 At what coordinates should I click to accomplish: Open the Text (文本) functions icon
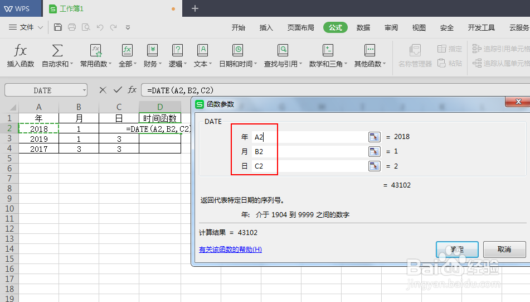pyautogui.click(x=202, y=51)
